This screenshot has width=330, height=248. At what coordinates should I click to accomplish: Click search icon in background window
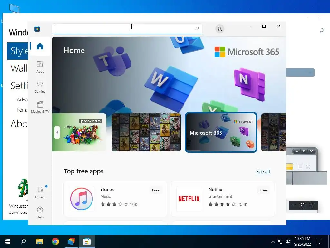tap(322, 31)
